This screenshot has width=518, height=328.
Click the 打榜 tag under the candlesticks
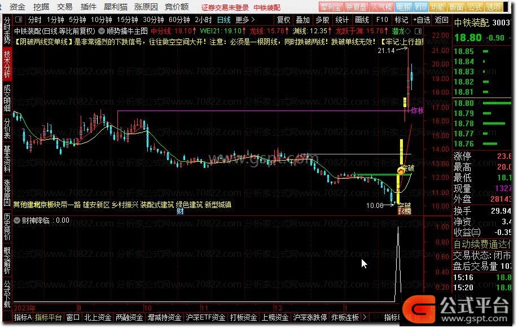coord(405,211)
